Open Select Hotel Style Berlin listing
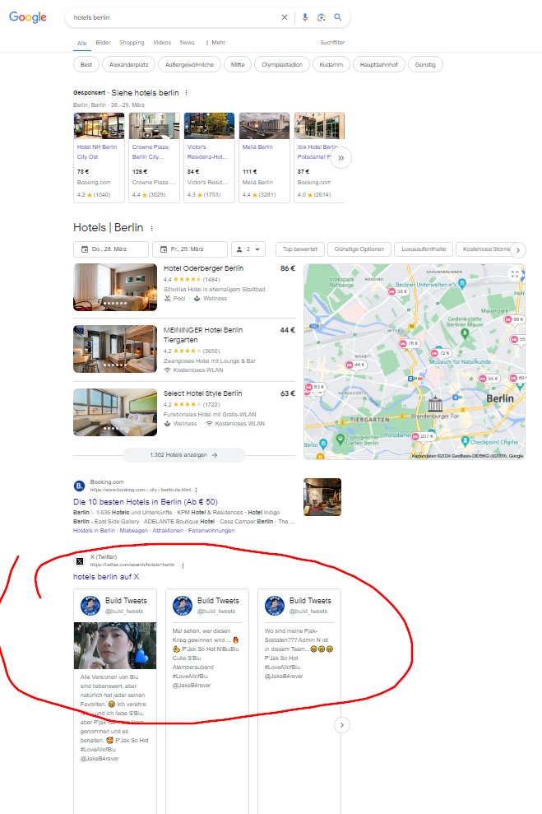 click(x=202, y=393)
